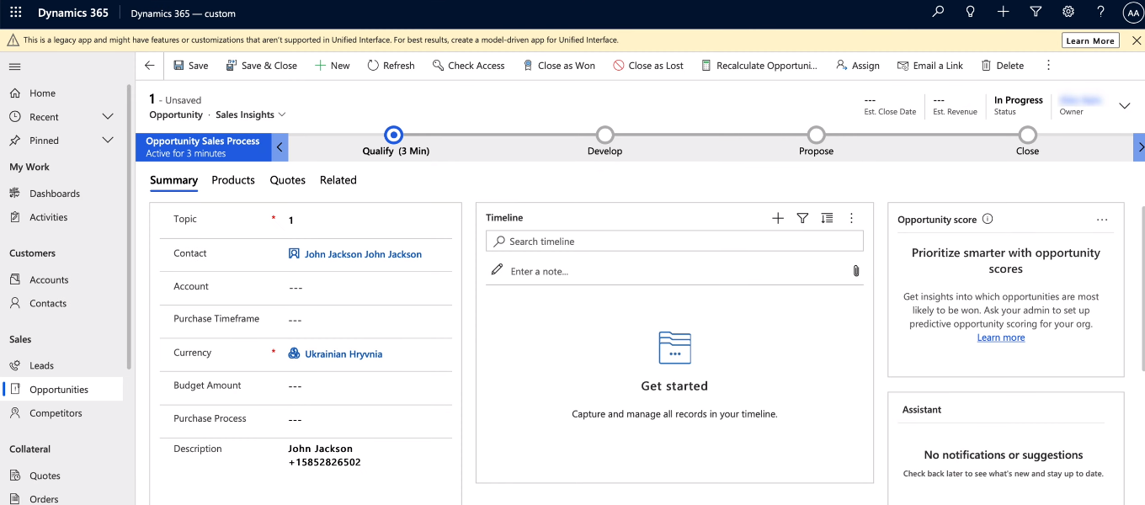Click the plus quick create icon
Viewport: 1145px width, 505px height.
coord(1003,12)
